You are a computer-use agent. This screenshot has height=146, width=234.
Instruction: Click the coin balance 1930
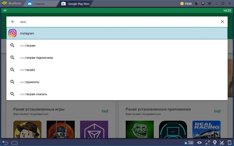tap(186, 4)
